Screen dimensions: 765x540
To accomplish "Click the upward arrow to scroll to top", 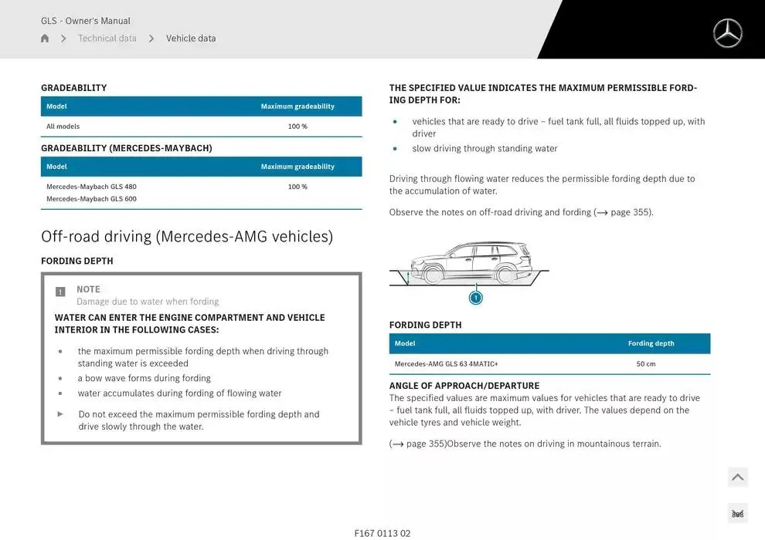I will pos(737,477).
